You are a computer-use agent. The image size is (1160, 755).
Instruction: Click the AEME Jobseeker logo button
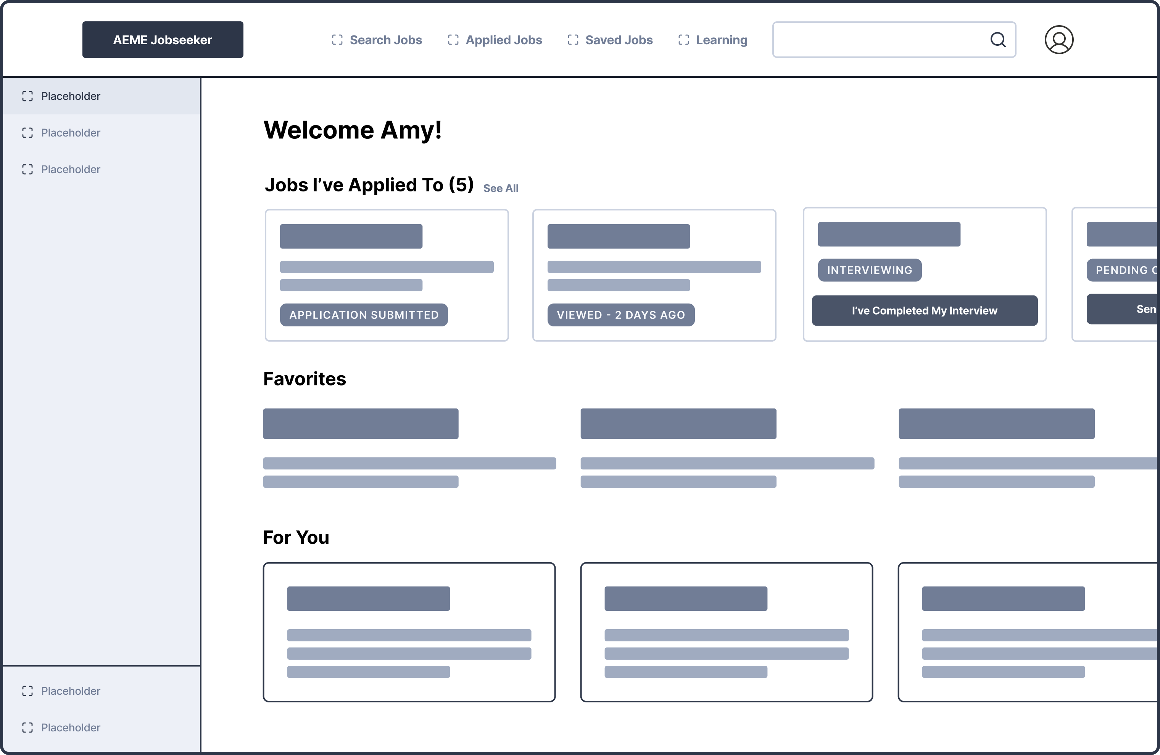pos(162,39)
